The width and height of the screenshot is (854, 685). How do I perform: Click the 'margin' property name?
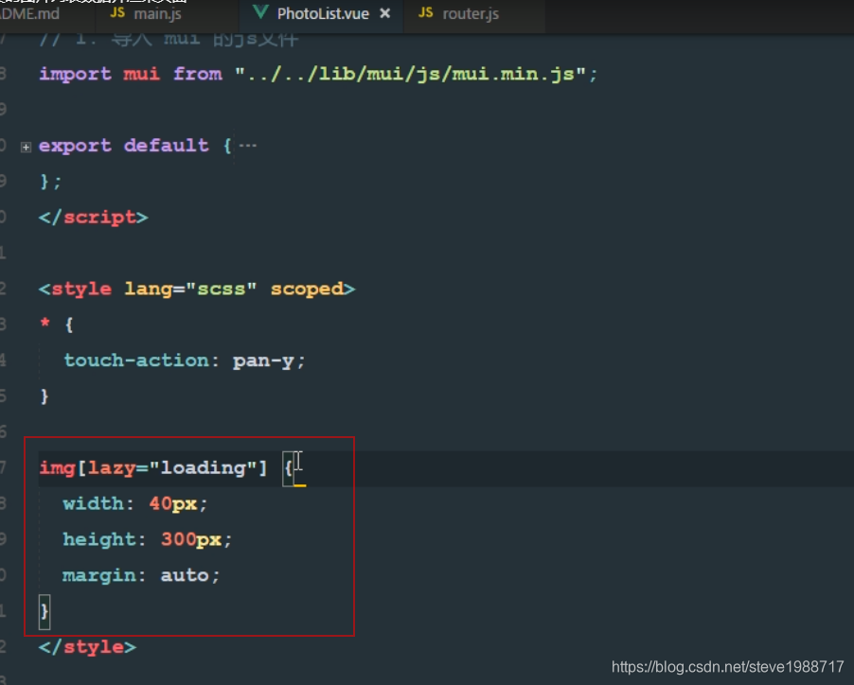(98, 575)
